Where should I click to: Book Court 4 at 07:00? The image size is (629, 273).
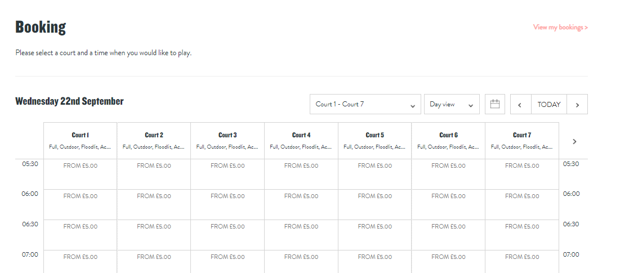click(301, 261)
